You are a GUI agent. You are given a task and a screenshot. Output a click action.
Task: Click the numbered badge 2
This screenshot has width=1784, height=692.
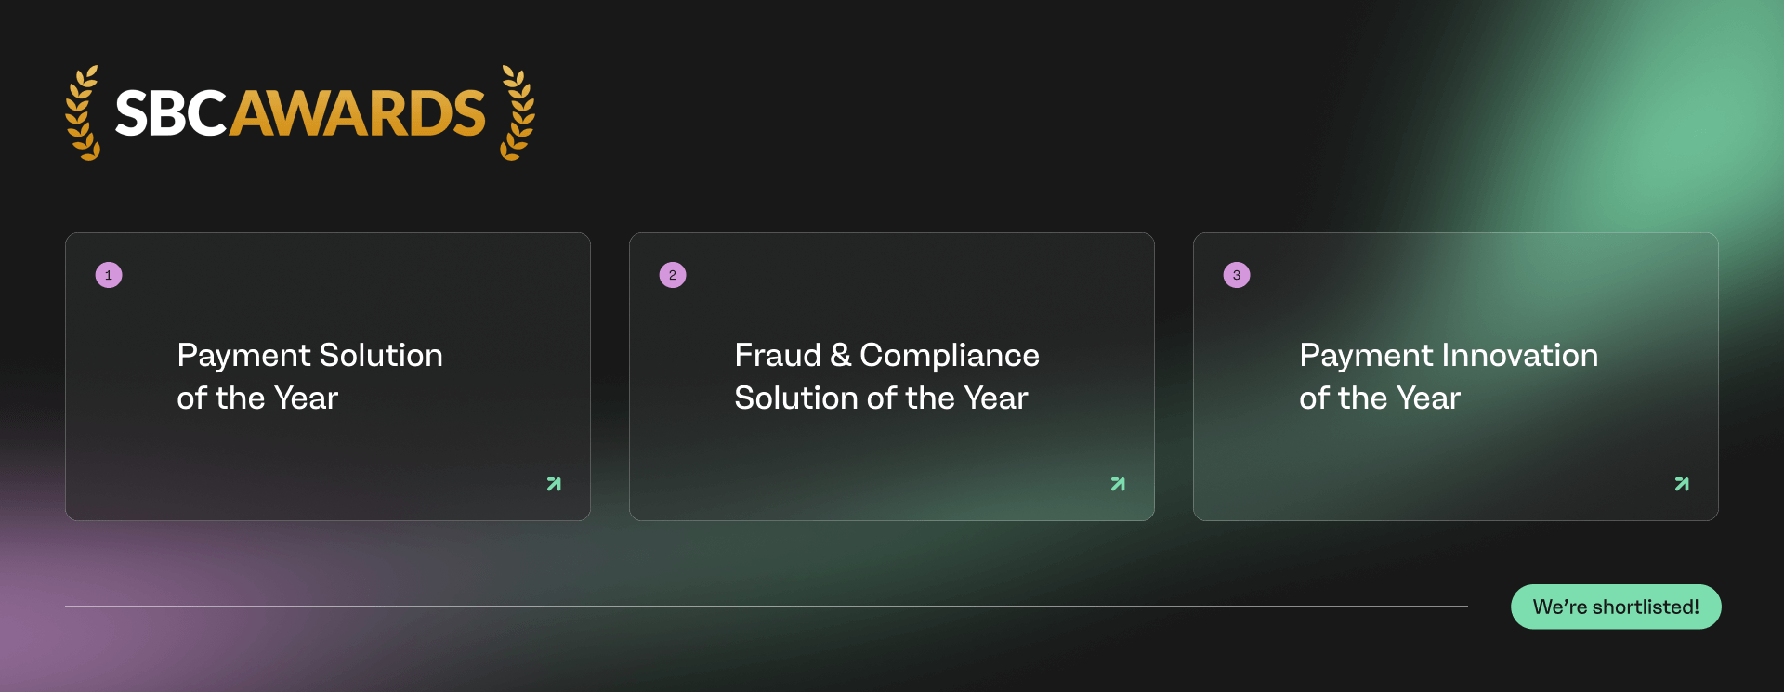pyautogui.click(x=673, y=274)
